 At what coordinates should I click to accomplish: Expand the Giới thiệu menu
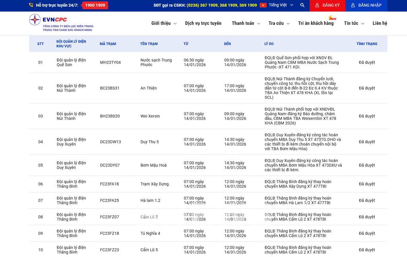(163, 23)
